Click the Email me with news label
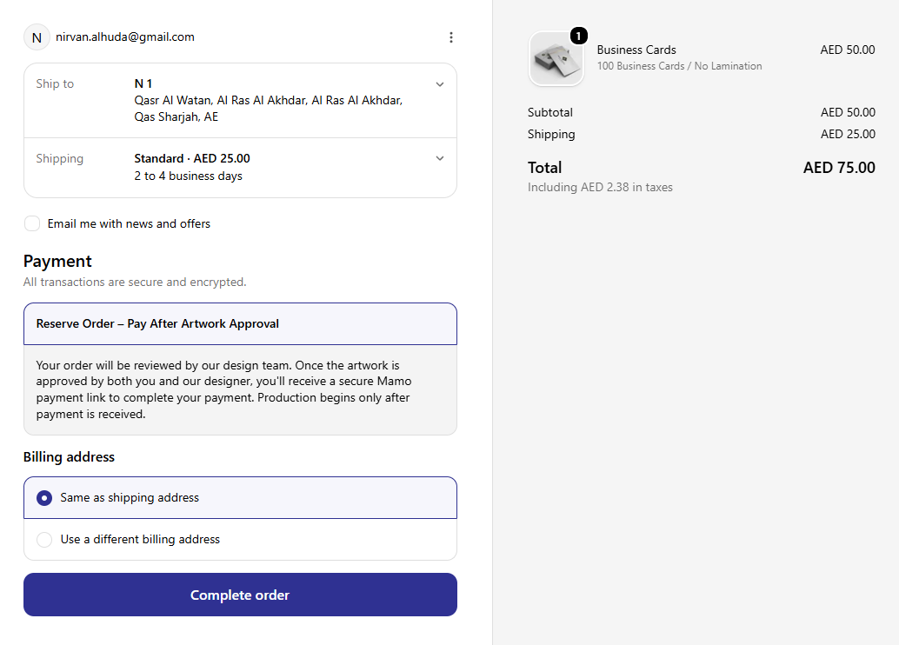 point(129,223)
